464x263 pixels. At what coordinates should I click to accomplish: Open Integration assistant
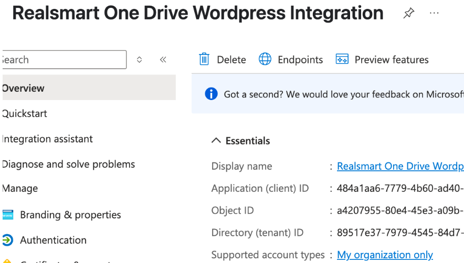[x=48, y=139]
